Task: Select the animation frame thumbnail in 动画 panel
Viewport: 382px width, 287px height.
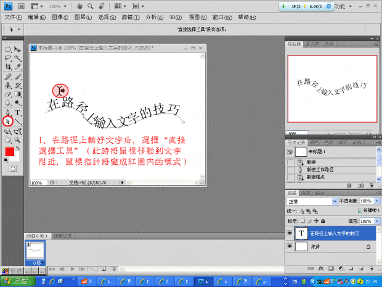Action: pyautogui.click(x=35, y=249)
